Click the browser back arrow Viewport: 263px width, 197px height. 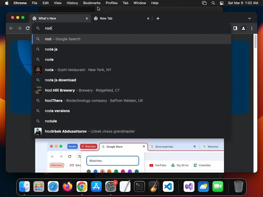tap(11, 28)
